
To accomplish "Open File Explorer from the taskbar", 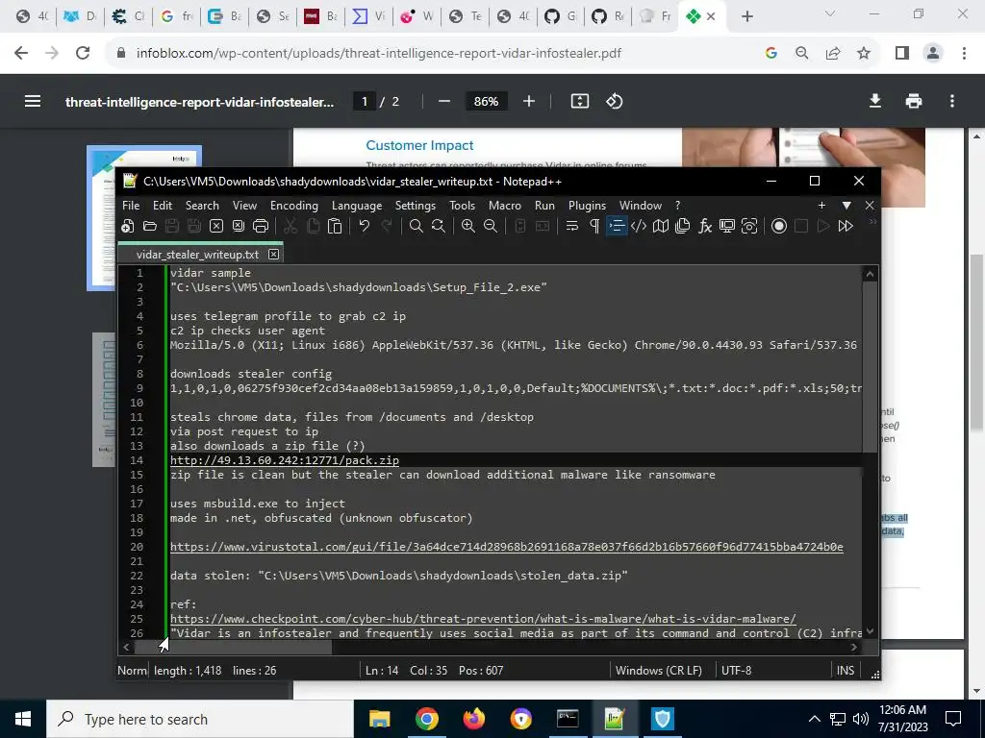I will click(x=379, y=719).
